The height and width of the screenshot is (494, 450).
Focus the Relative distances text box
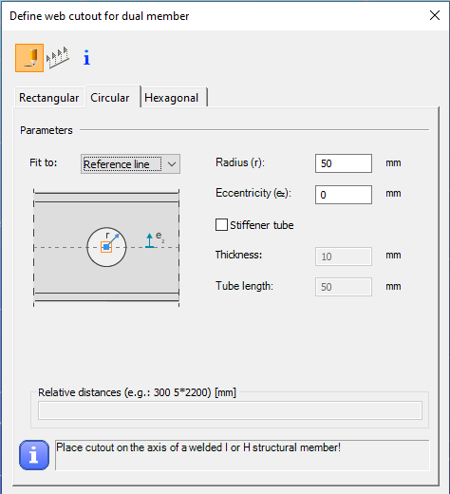coord(230,410)
